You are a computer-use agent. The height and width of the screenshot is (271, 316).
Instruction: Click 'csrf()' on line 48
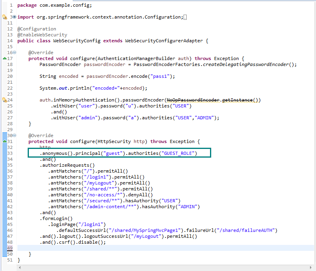[x=67, y=242]
